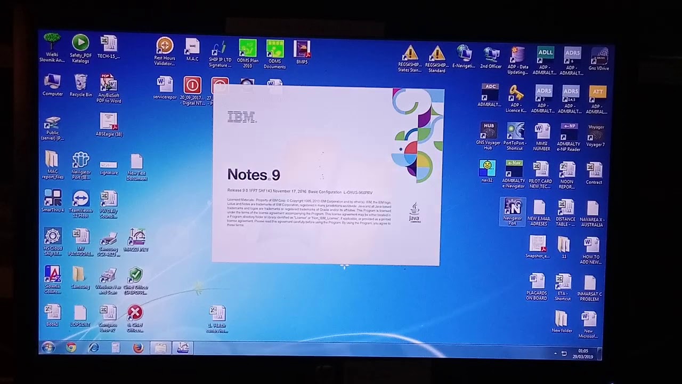Launch ADMIRALTY e-NP Reader
The height and width of the screenshot is (384, 682).
(x=569, y=138)
